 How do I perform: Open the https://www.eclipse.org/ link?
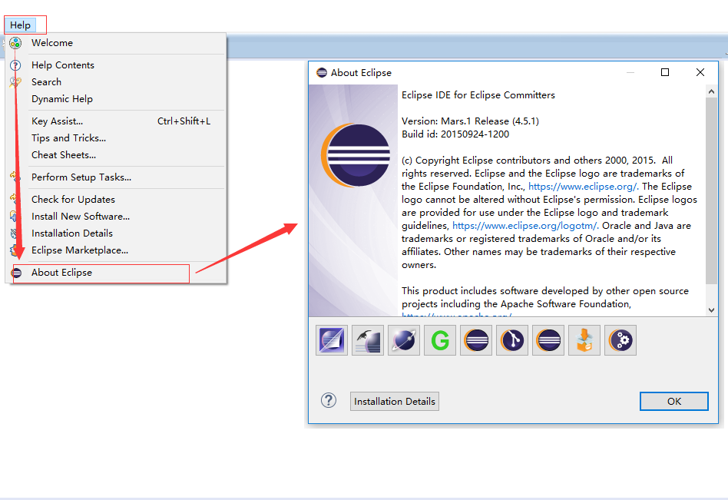click(x=583, y=186)
